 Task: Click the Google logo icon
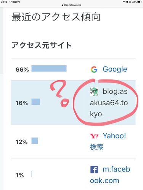pyautogui.click(x=94, y=70)
